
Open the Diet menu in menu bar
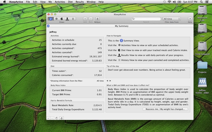[x=70, y=2]
